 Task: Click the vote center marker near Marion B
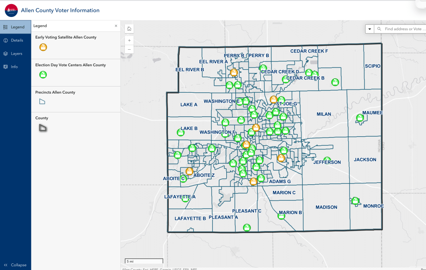[x=282, y=215]
